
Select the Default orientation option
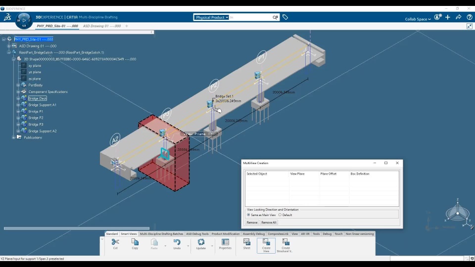(x=280, y=215)
